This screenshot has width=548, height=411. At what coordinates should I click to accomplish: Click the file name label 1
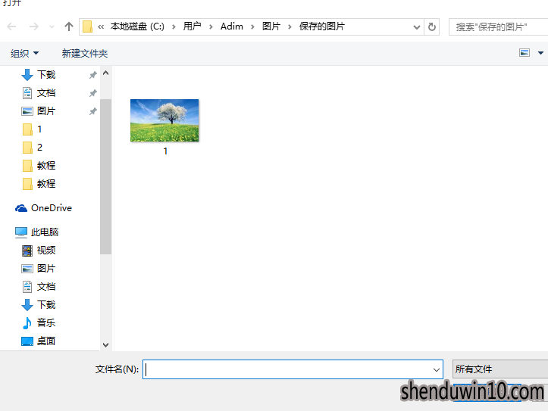(165, 151)
